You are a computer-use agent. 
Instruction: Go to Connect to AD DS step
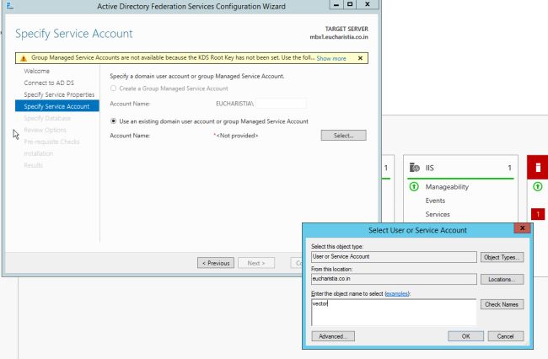(49, 83)
